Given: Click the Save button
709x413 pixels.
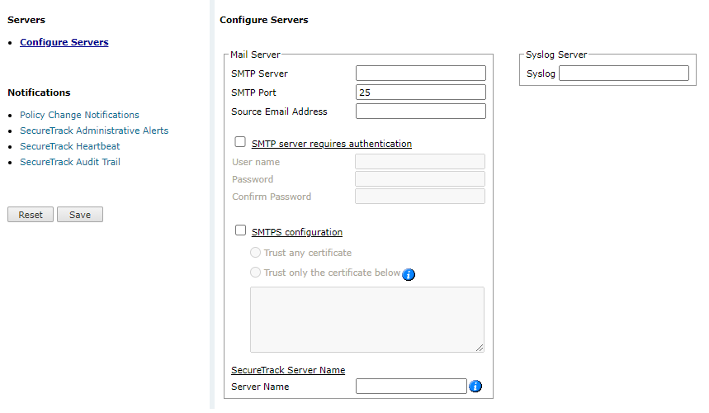Looking at the screenshot, I should point(80,215).
